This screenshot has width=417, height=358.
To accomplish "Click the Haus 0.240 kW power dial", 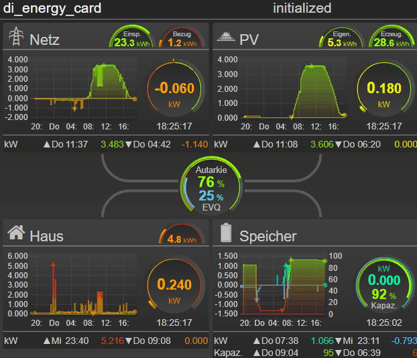I will click(x=174, y=286).
